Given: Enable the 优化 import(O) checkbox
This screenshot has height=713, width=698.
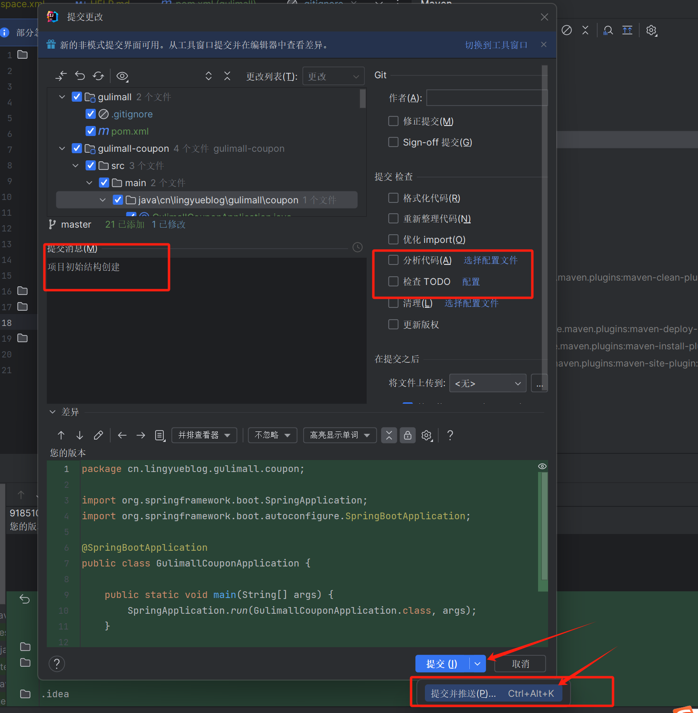Looking at the screenshot, I should tap(393, 239).
